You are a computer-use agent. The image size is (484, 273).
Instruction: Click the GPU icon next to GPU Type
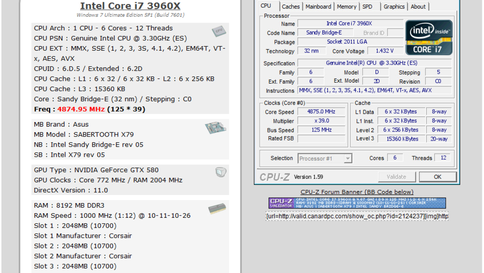221,172
